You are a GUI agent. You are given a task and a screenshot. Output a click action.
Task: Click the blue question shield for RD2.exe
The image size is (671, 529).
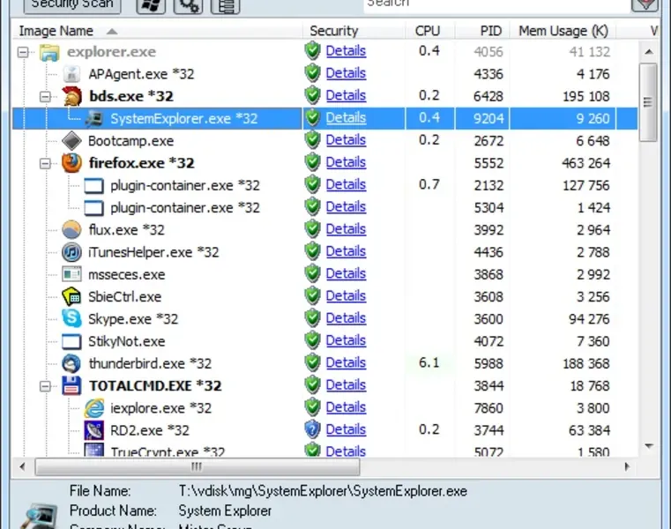coord(313,429)
